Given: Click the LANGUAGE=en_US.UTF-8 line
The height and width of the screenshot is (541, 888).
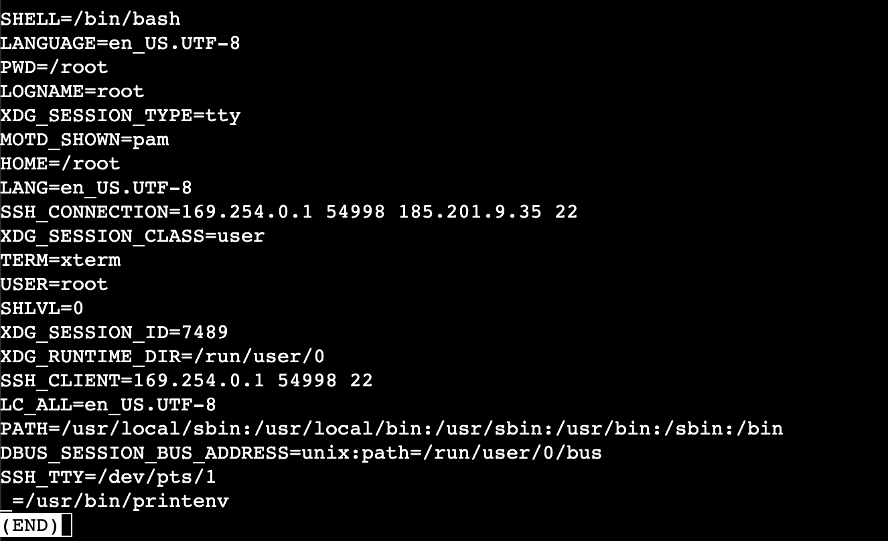Looking at the screenshot, I should (x=120, y=43).
